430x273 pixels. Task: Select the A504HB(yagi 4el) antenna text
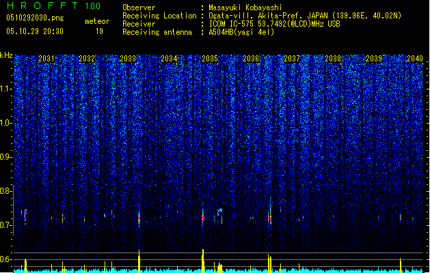(x=241, y=32)
